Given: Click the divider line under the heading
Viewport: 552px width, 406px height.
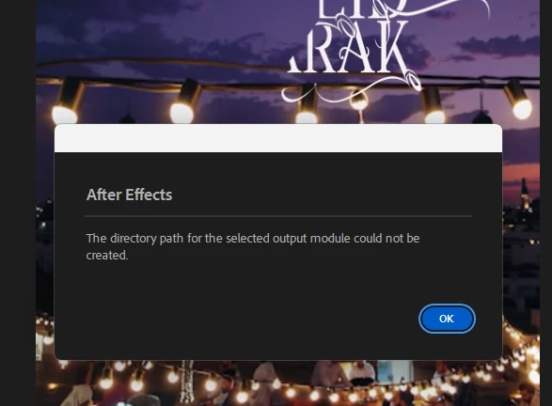Looking at the screenshot, I should coord(278,216).
